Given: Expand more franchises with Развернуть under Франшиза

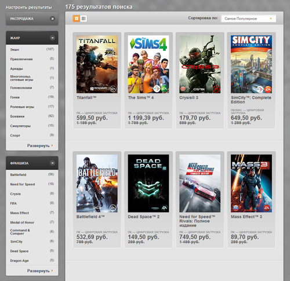Looking at the screenshot, I should 40,271.
